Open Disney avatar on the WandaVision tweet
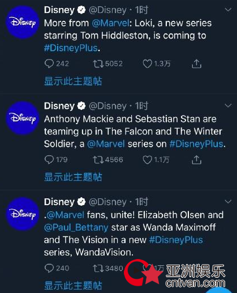This screenshot has height=293, width=237. 23,214
